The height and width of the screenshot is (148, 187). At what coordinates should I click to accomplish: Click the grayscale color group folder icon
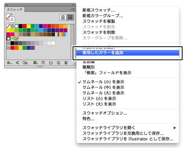coord(8,43)
